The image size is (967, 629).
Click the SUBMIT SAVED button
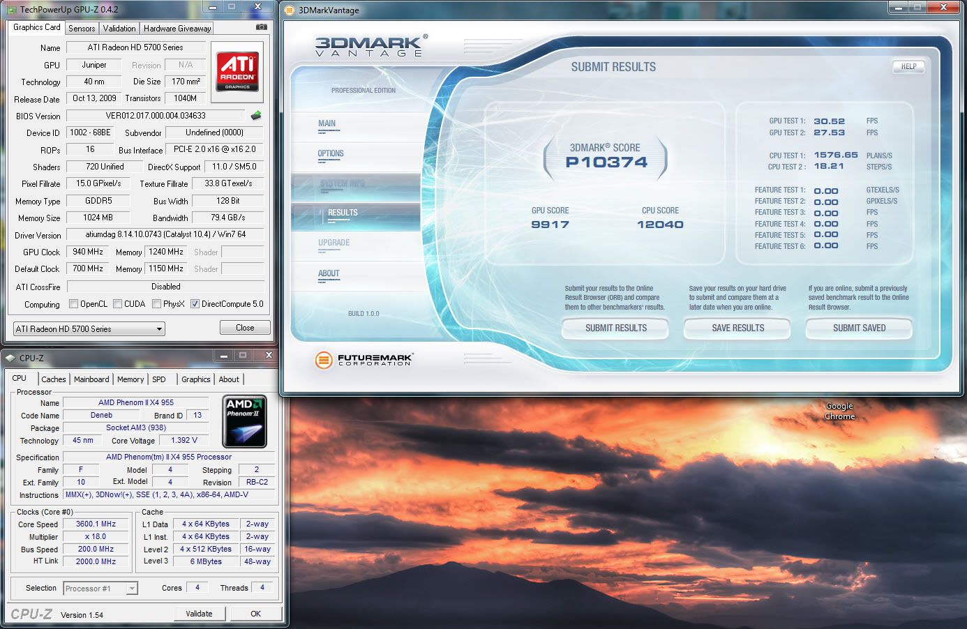[859, 328]
